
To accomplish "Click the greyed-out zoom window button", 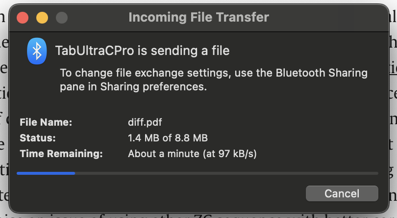I will 61,18.
